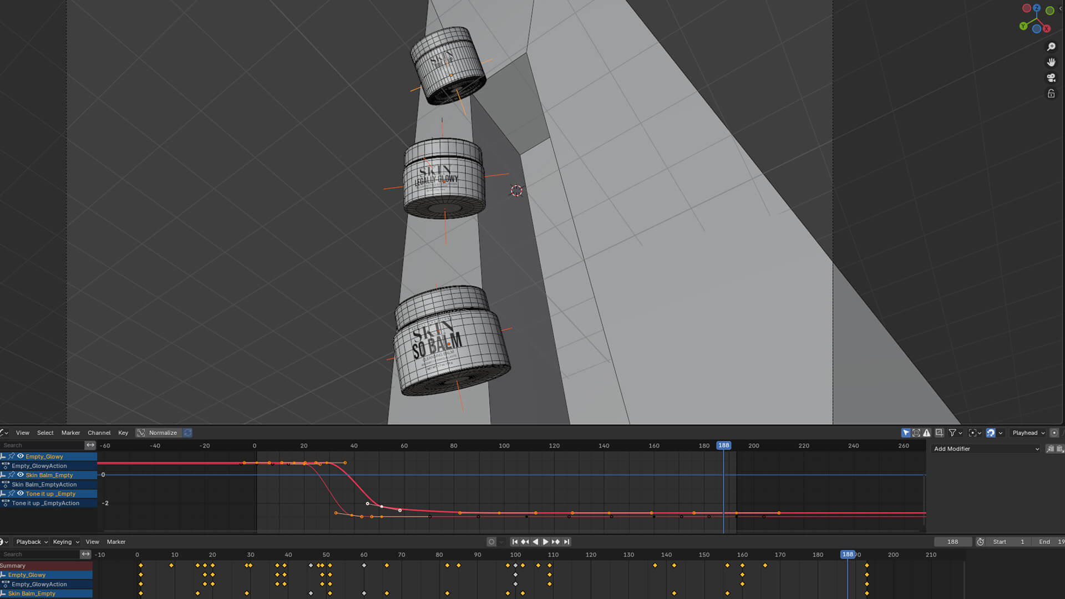This screenshot has width=1065, height=599.
Task: Click the End frame value field
Action: tap(1050, 542)
